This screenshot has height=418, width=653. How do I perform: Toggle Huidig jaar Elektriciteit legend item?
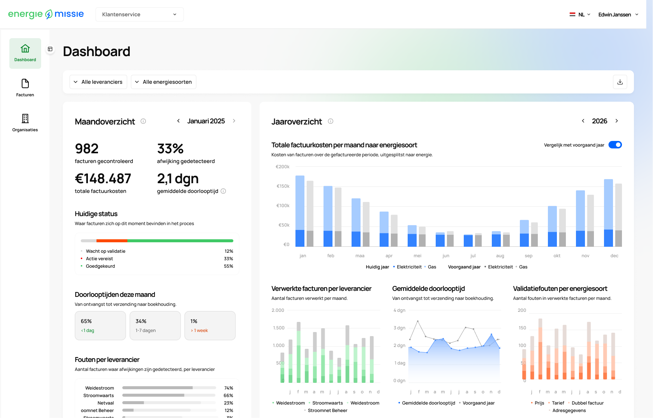tap(407, 267)
